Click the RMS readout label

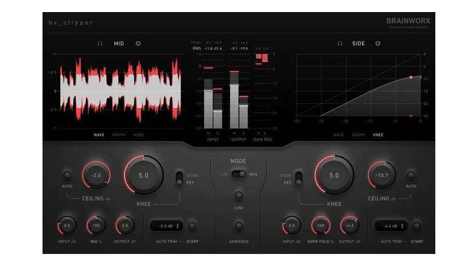pos(197,48)
